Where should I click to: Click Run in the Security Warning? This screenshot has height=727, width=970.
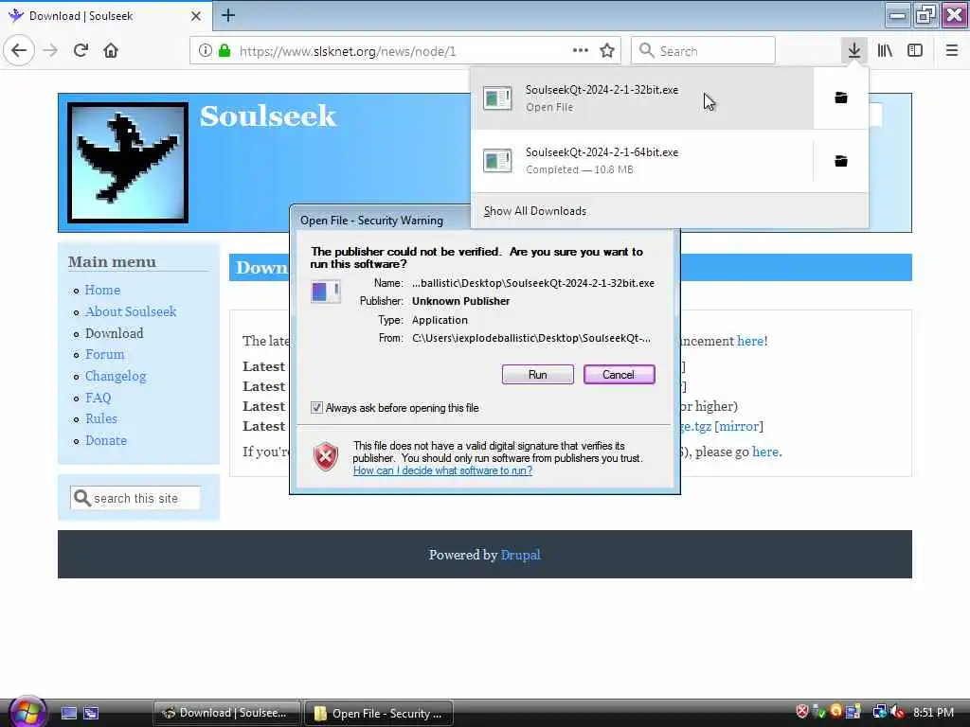(x=538, y=375)
